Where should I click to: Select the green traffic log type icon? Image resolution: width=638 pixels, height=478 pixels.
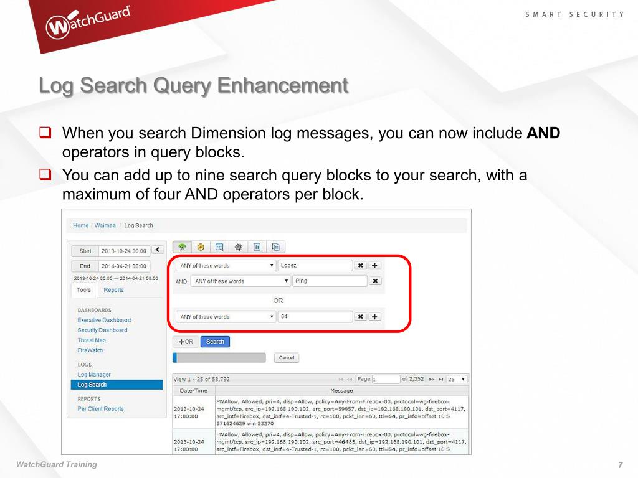(182, 246)
